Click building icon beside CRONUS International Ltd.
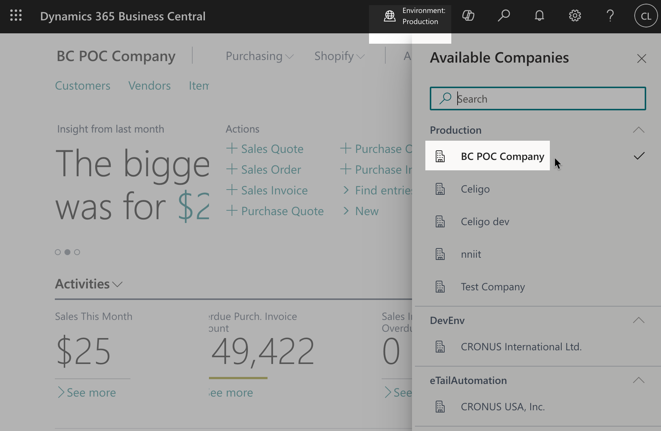 [440, 347]
